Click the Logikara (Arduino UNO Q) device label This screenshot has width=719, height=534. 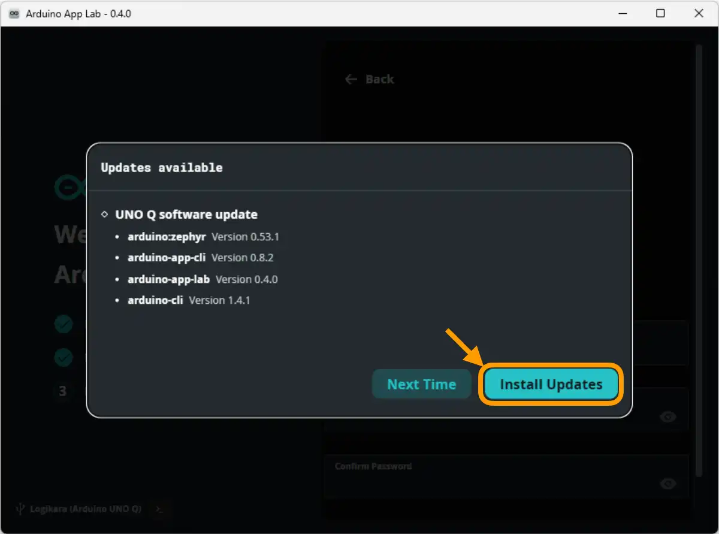[87, 509]
